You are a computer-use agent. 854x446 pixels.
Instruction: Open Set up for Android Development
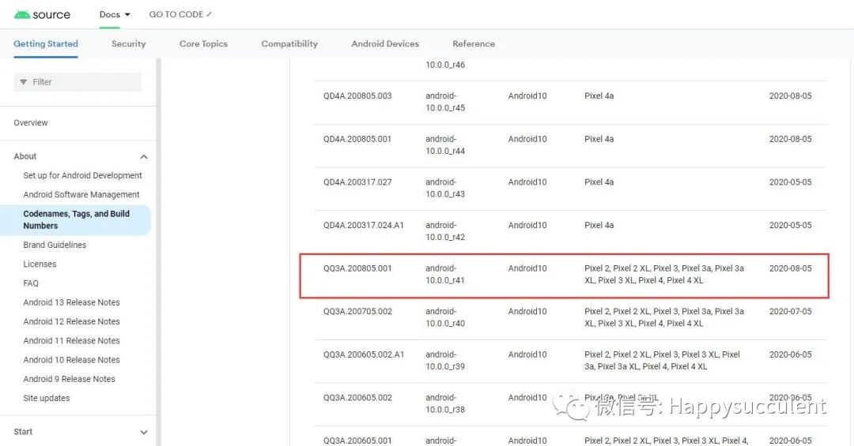tap(82, 176)
